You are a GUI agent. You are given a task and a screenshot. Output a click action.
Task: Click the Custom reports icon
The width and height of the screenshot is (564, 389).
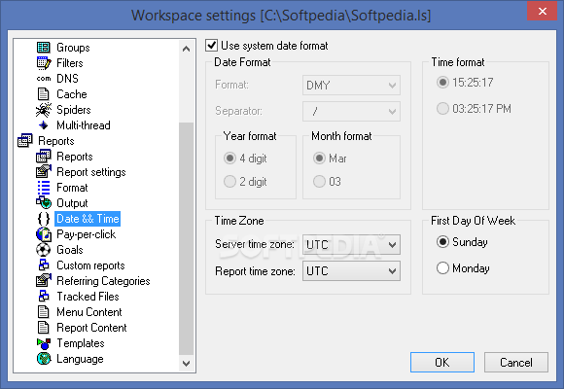click(44, 265)
